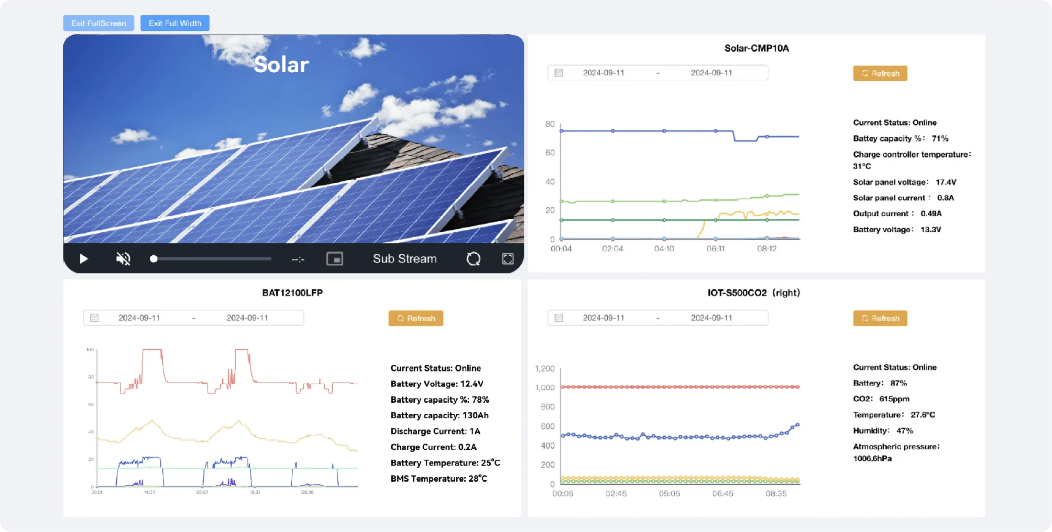
Task: Open Solar-CMP10A end date field
Action: [x=711, y=73]
